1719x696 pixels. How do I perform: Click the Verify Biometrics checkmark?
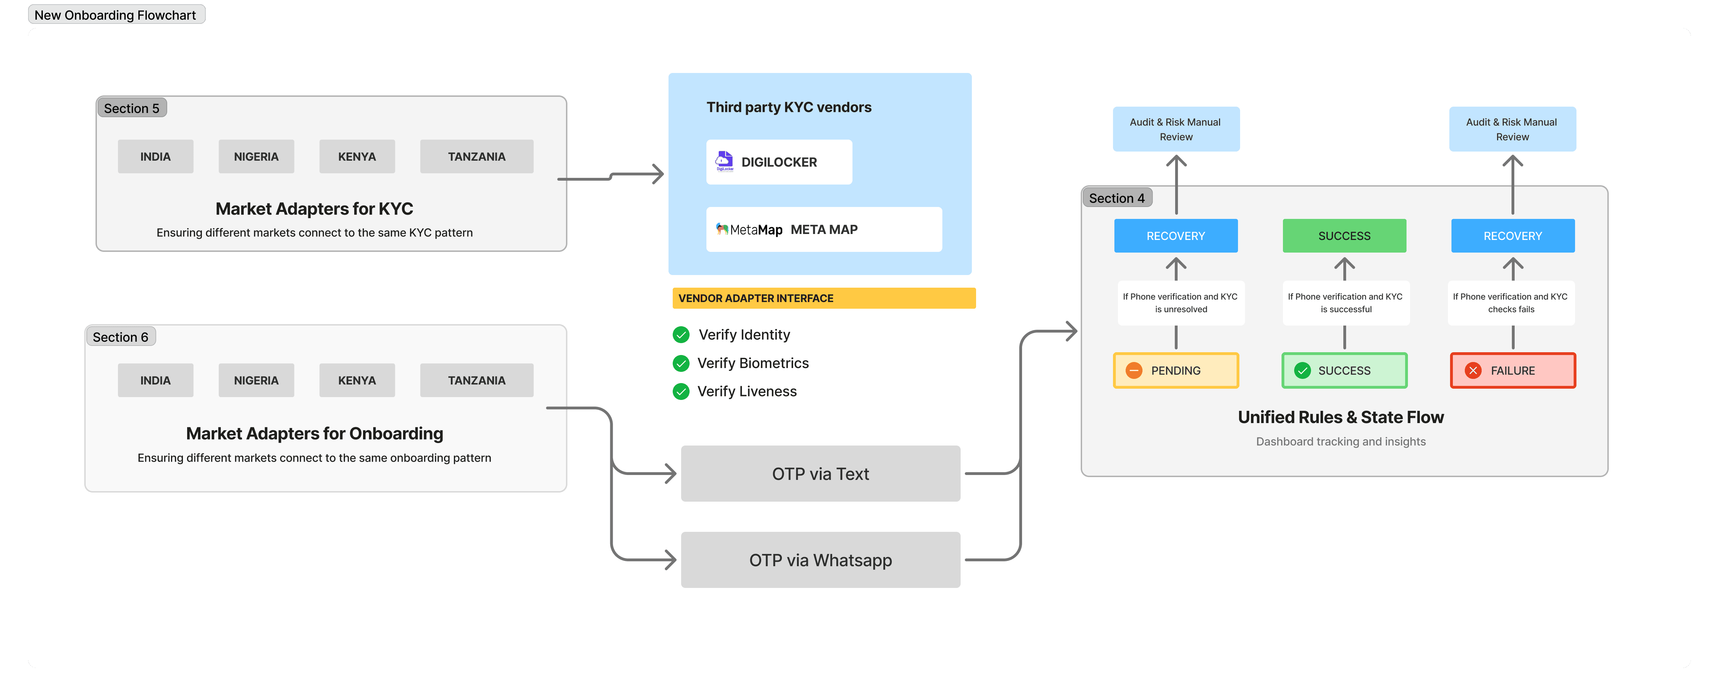pos(681,363)
